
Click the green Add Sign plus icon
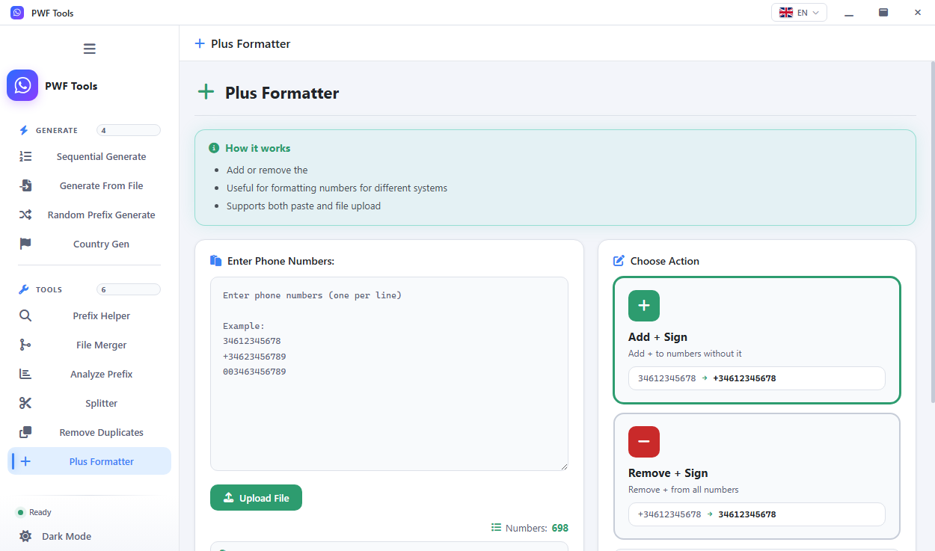point(644,306)
